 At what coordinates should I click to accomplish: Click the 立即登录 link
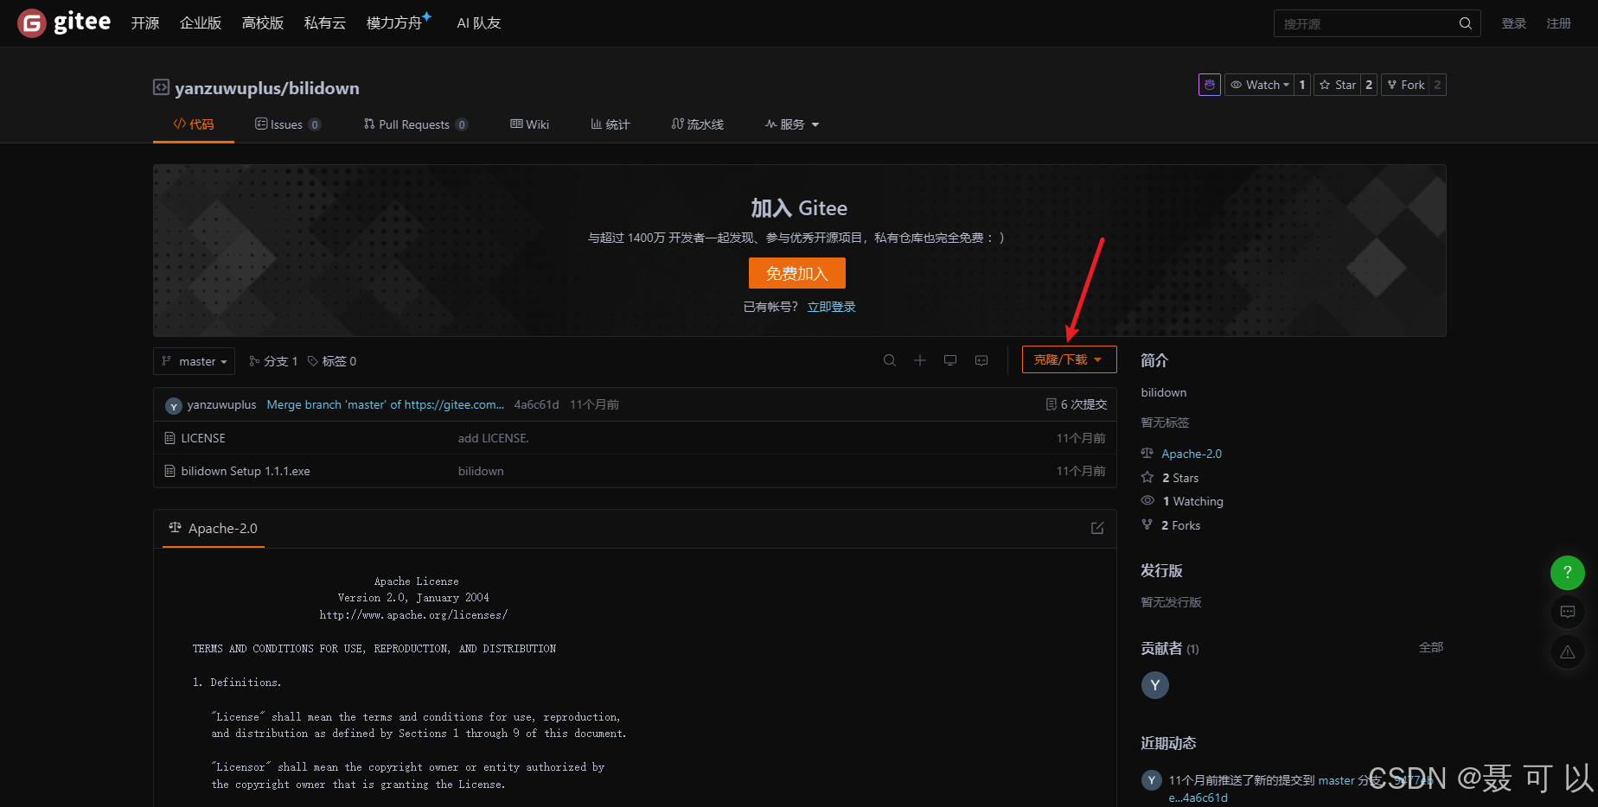(x=832, y=307)
